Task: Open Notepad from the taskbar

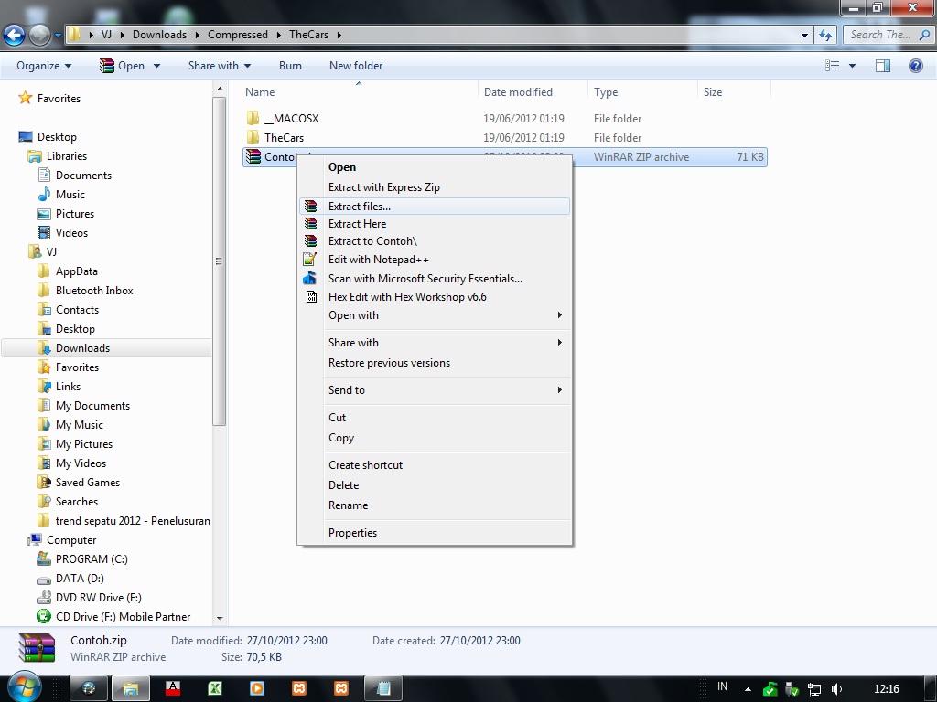Action: [383, 686]
